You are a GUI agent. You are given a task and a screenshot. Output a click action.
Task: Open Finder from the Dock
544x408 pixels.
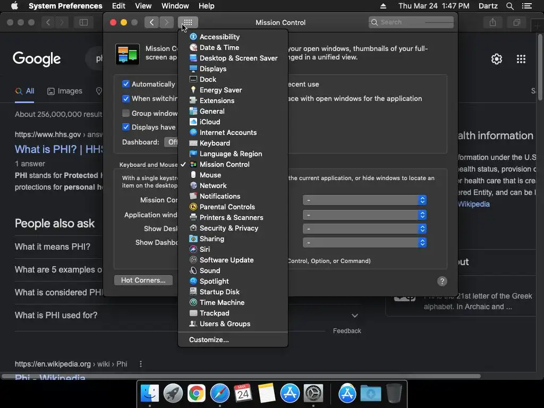(x=150, y=394)
